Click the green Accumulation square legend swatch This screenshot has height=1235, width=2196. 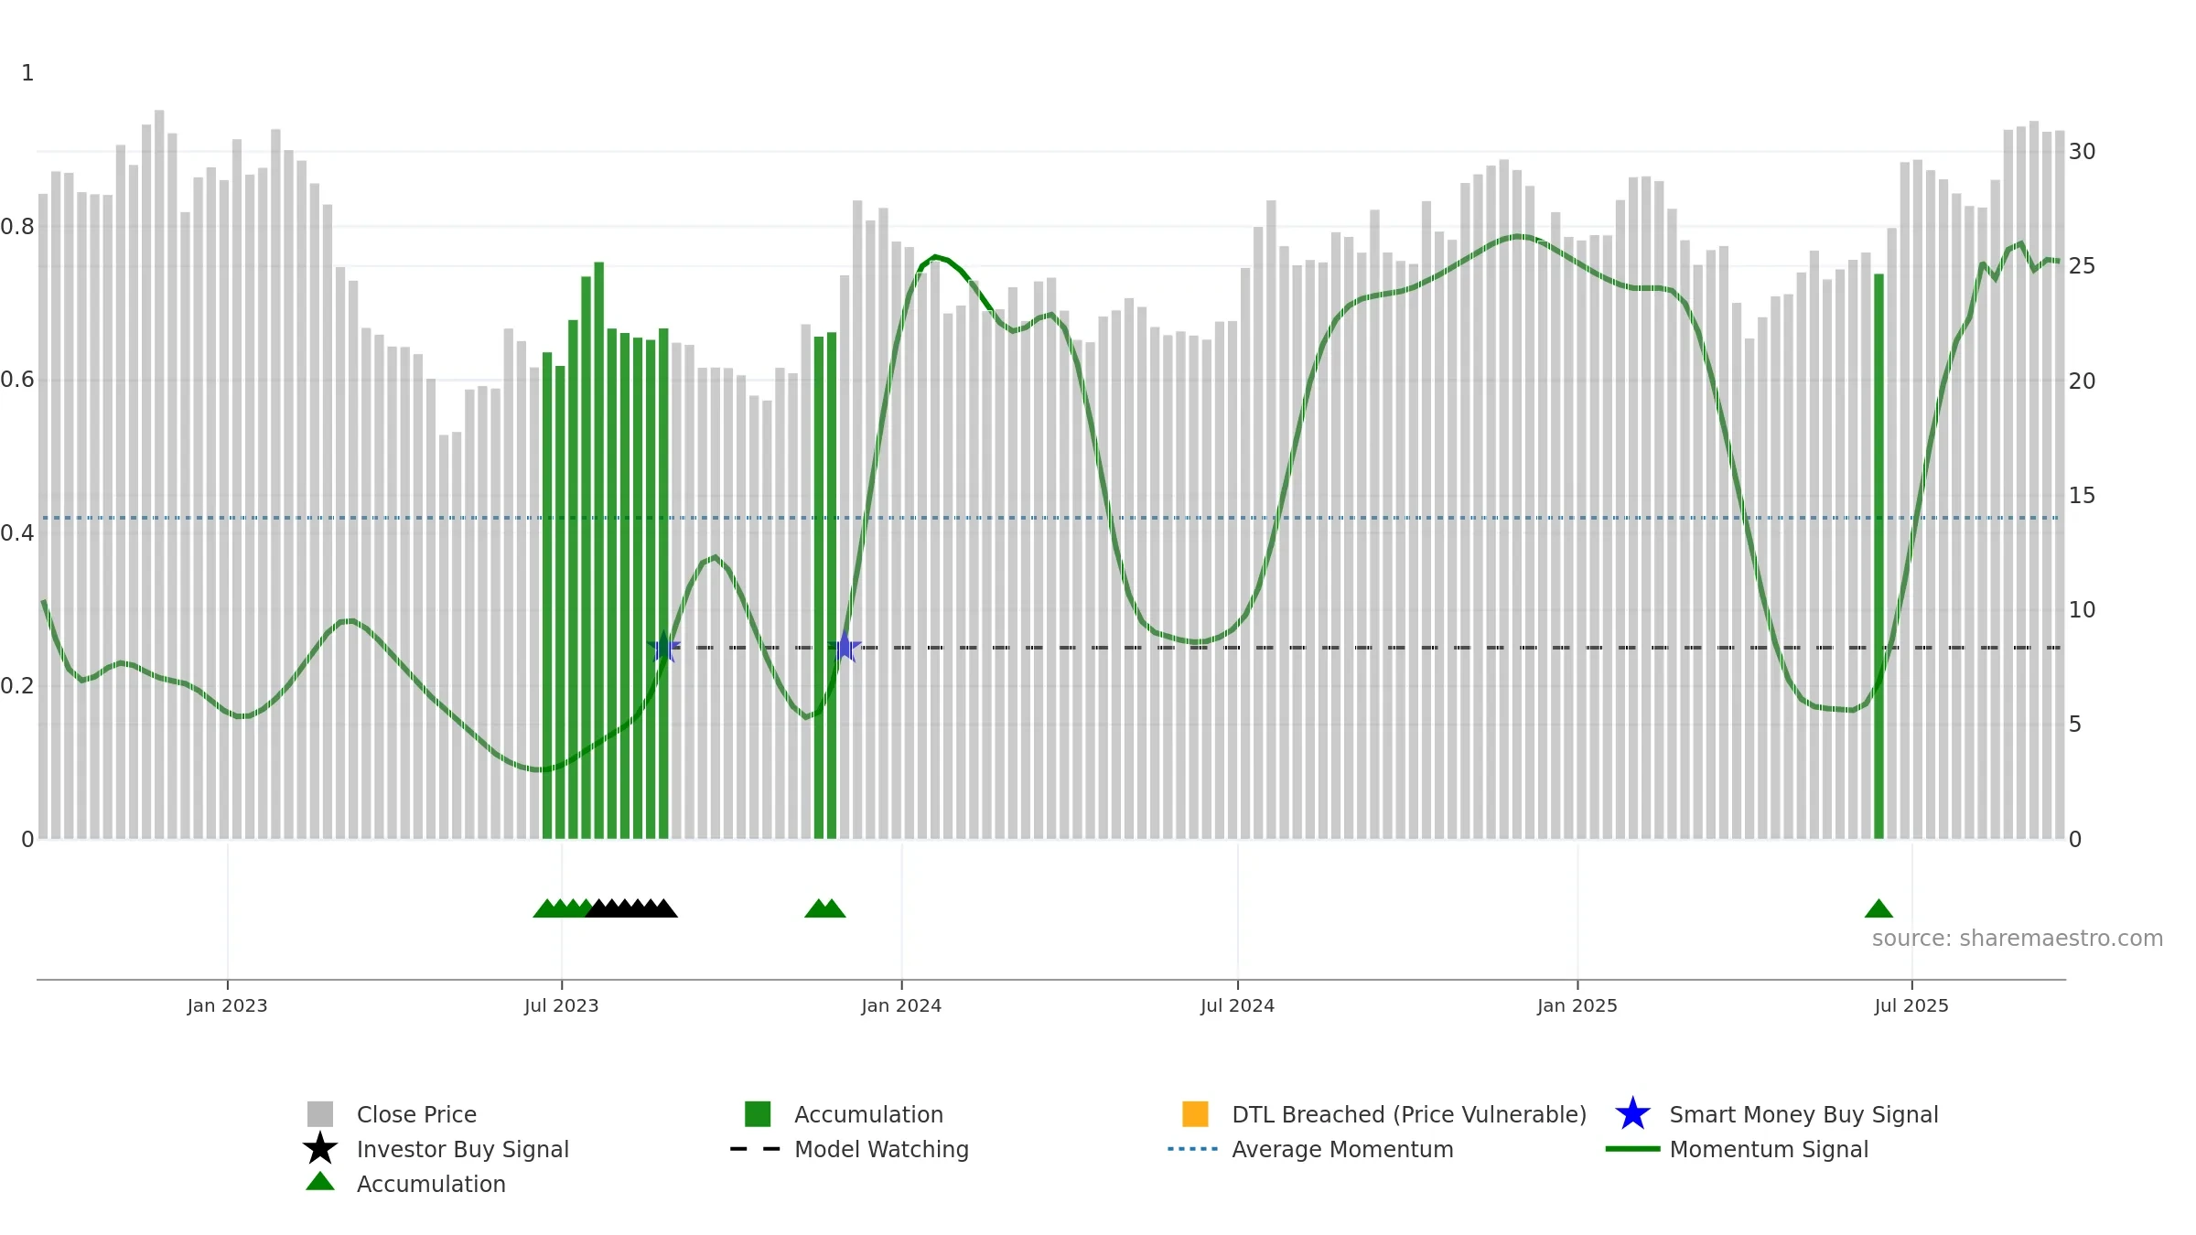coord(758,1114)
